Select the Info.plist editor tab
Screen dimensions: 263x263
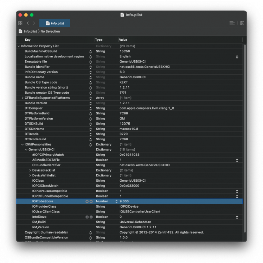pyautogui.click(x=54, y=23)
